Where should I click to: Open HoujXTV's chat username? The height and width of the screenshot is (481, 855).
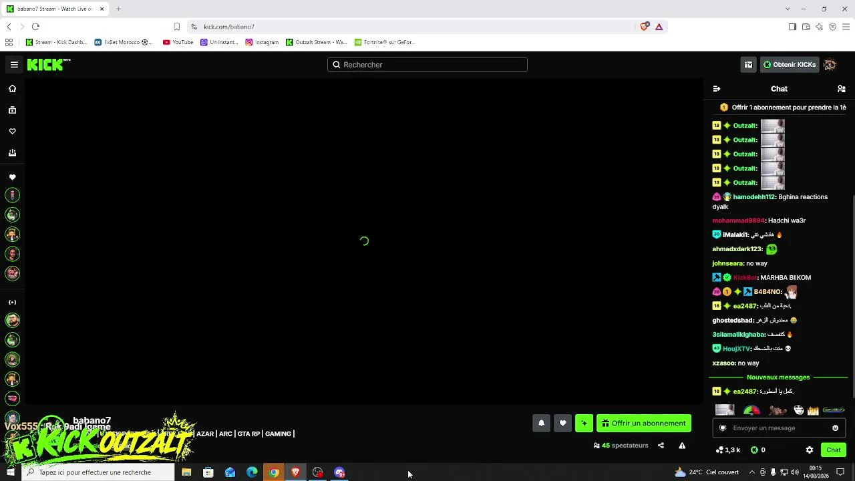(737, 349)
